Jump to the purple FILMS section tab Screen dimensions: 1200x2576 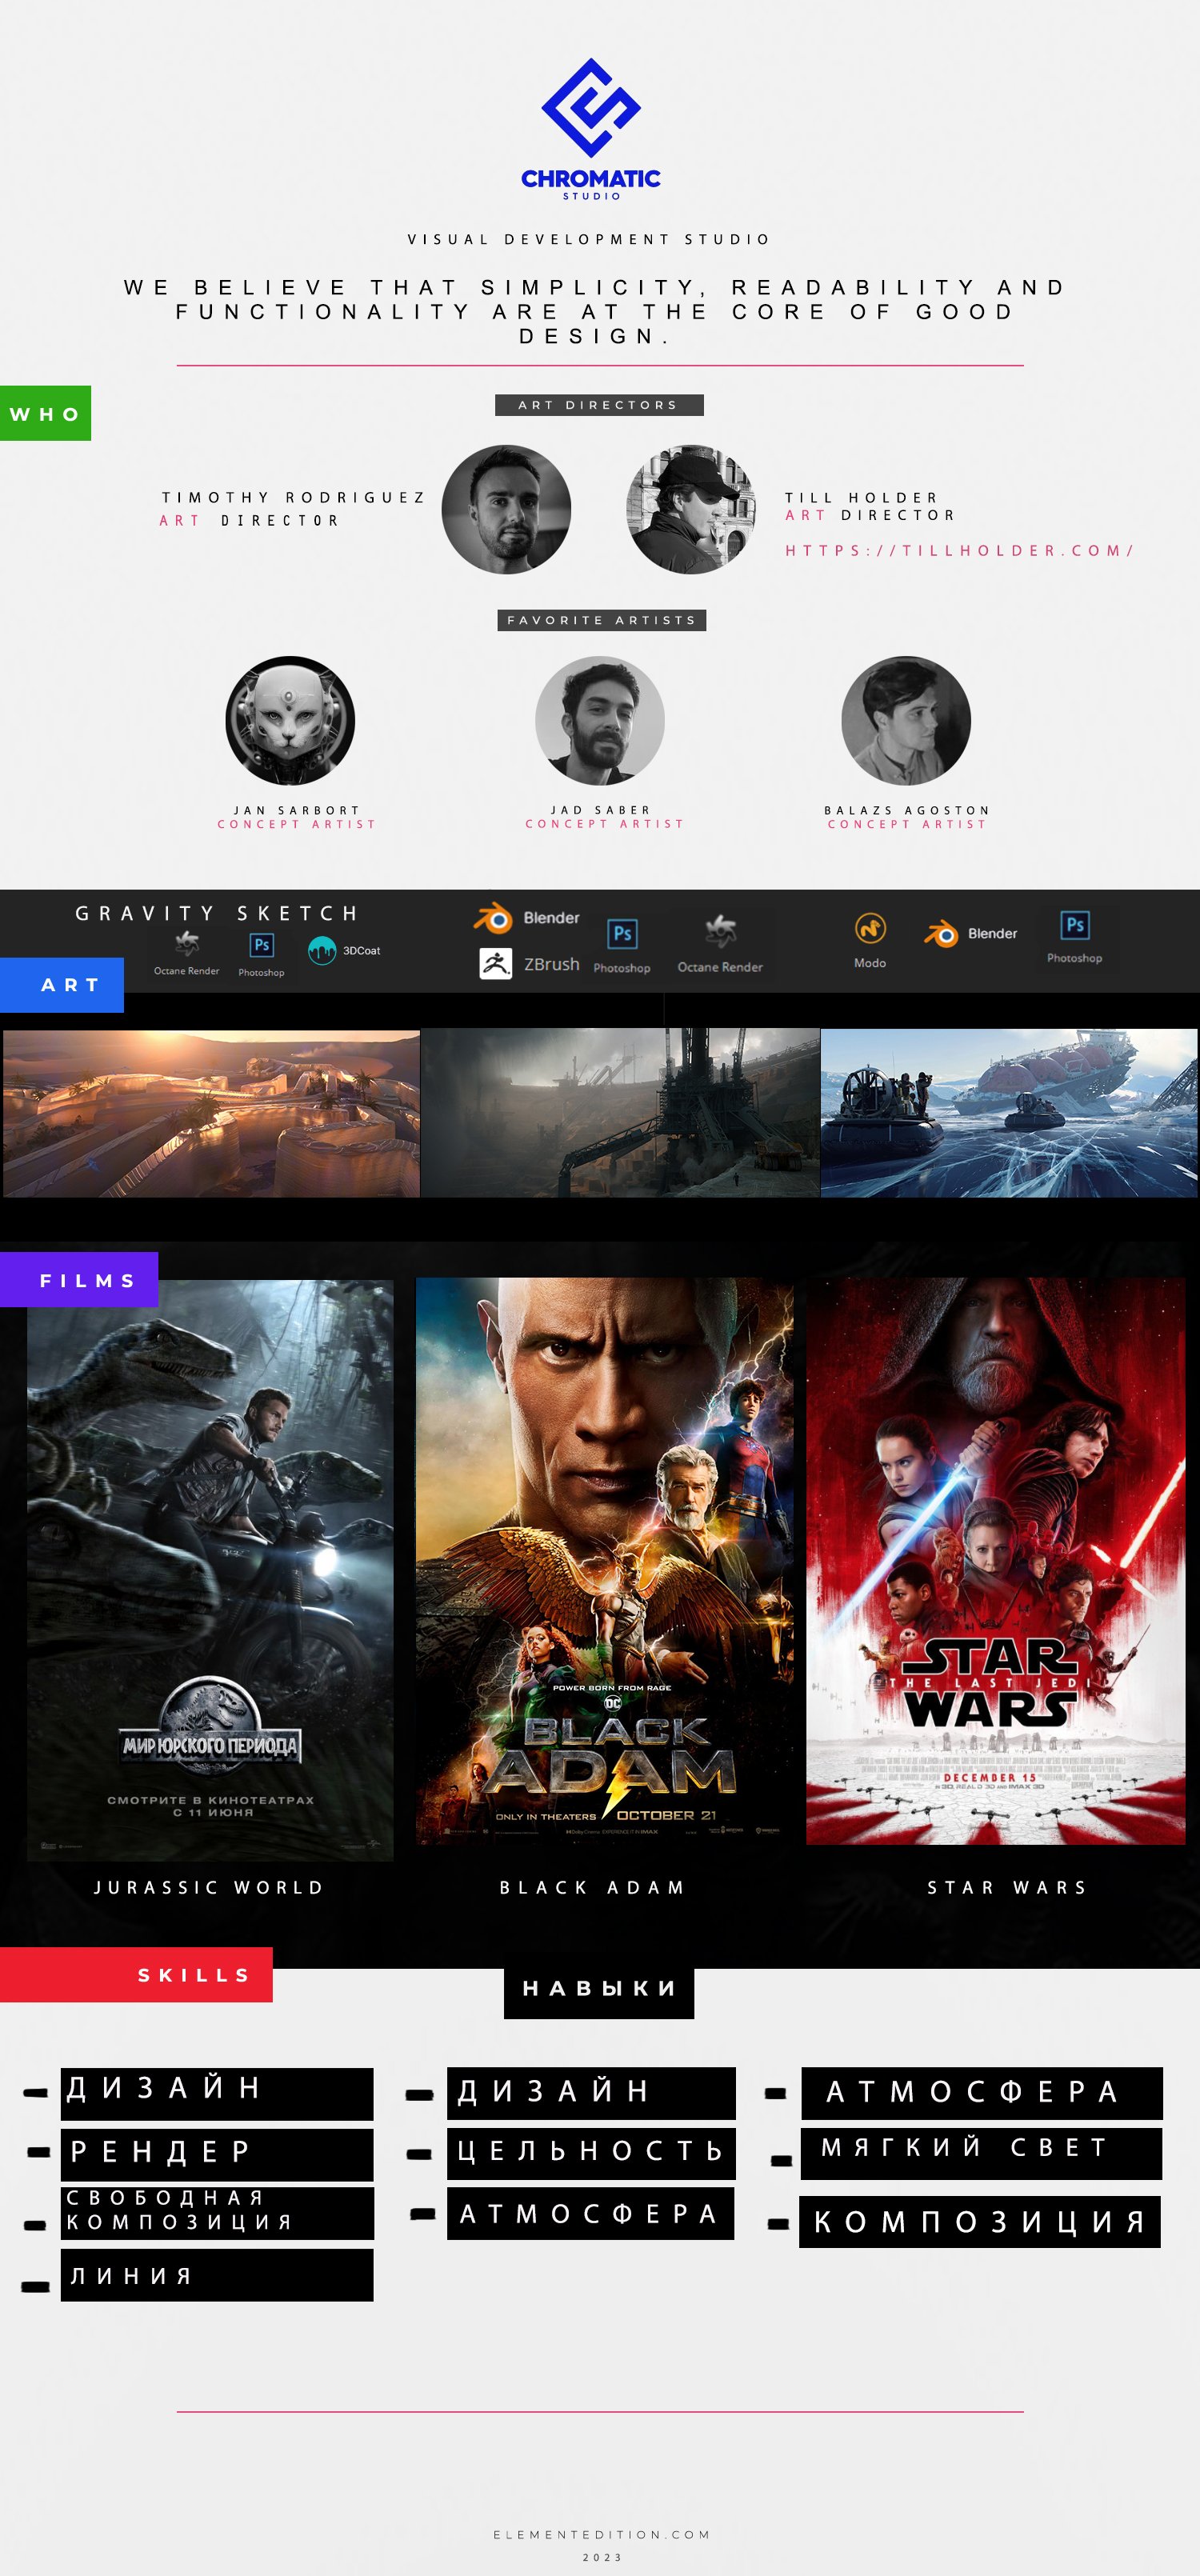(x=79, y=1280)
